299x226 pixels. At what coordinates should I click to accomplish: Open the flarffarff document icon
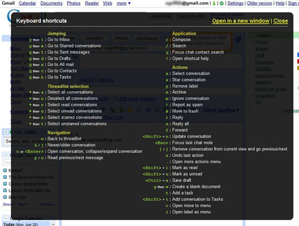click(x=5, y=170)
